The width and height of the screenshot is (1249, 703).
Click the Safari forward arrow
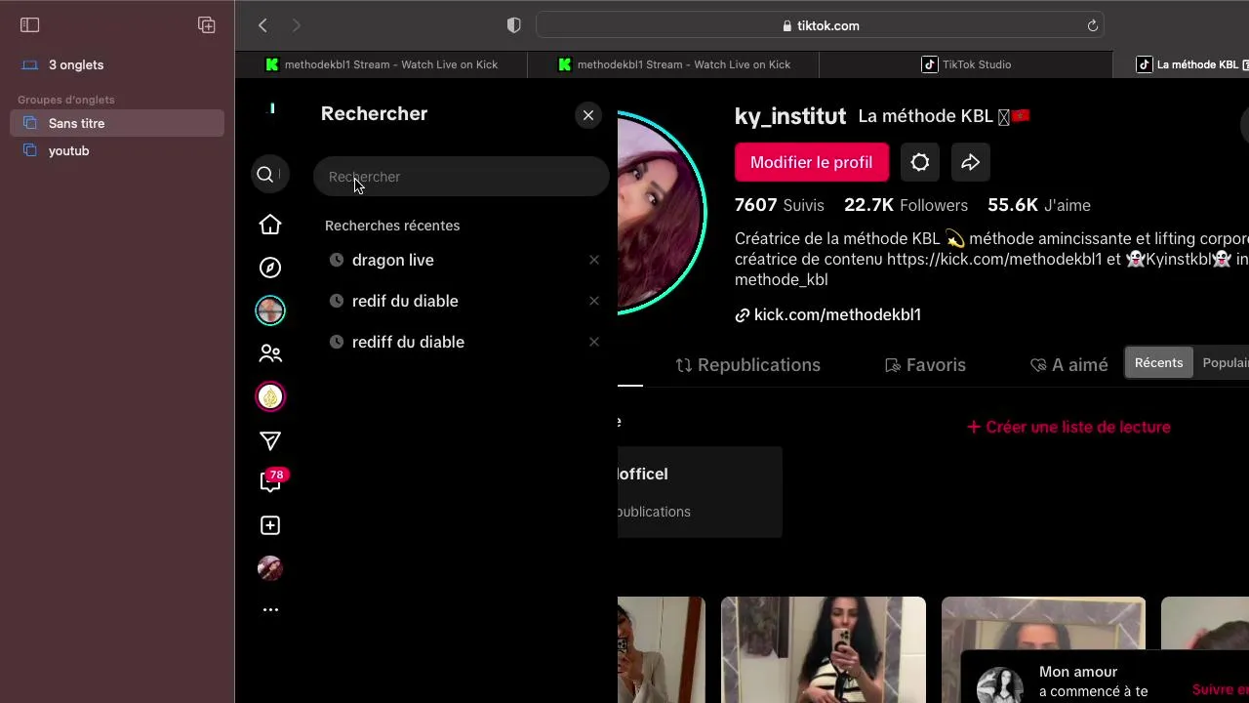click(297, 25)
